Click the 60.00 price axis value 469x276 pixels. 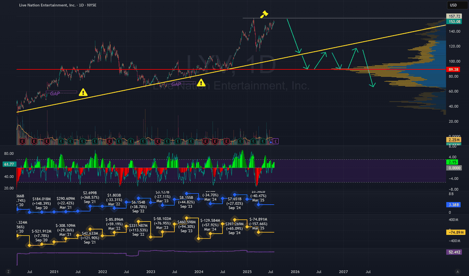coord(454,91)
